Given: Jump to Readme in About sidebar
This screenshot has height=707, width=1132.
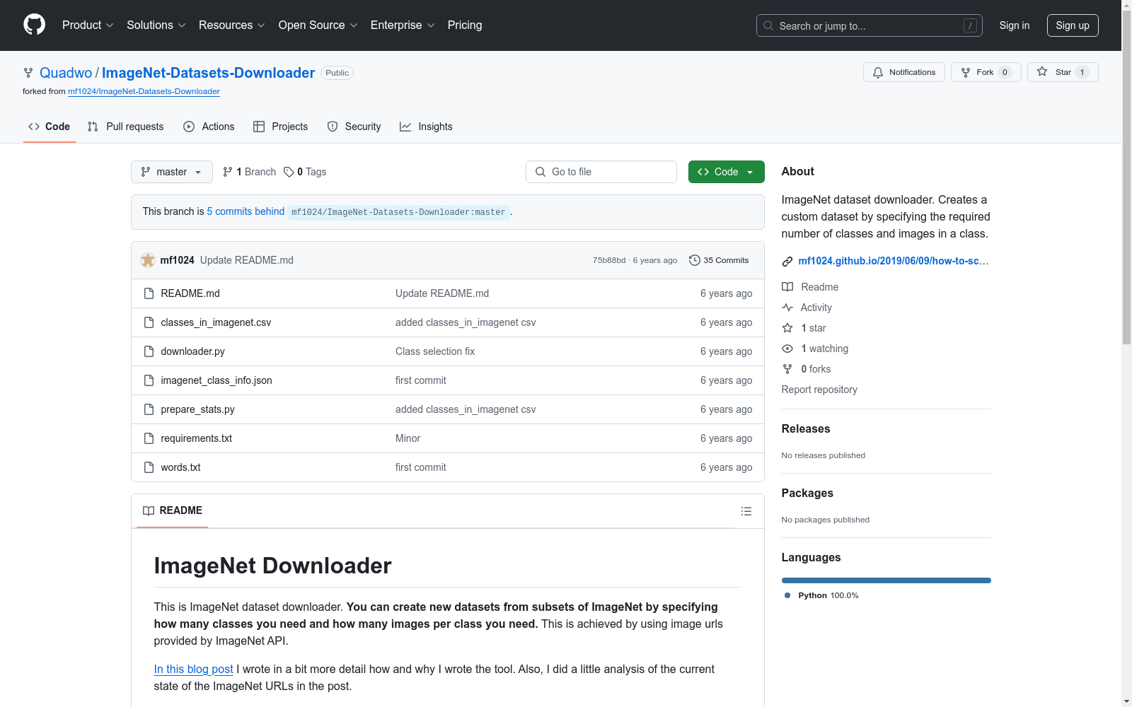Looking at the screenshot, I should 810,287.
